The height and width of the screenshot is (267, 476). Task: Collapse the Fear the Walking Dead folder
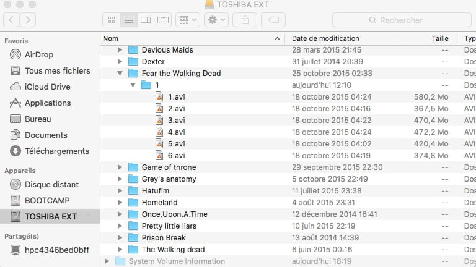pyautogui.click(x=120, y=74)
